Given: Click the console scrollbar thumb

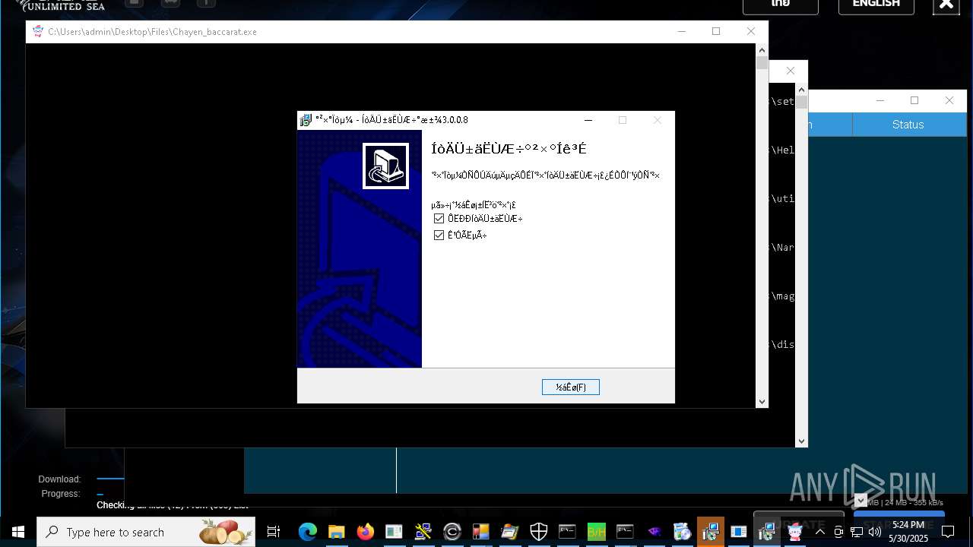Looking at the screenshot, I should click(x=762, y=63).
